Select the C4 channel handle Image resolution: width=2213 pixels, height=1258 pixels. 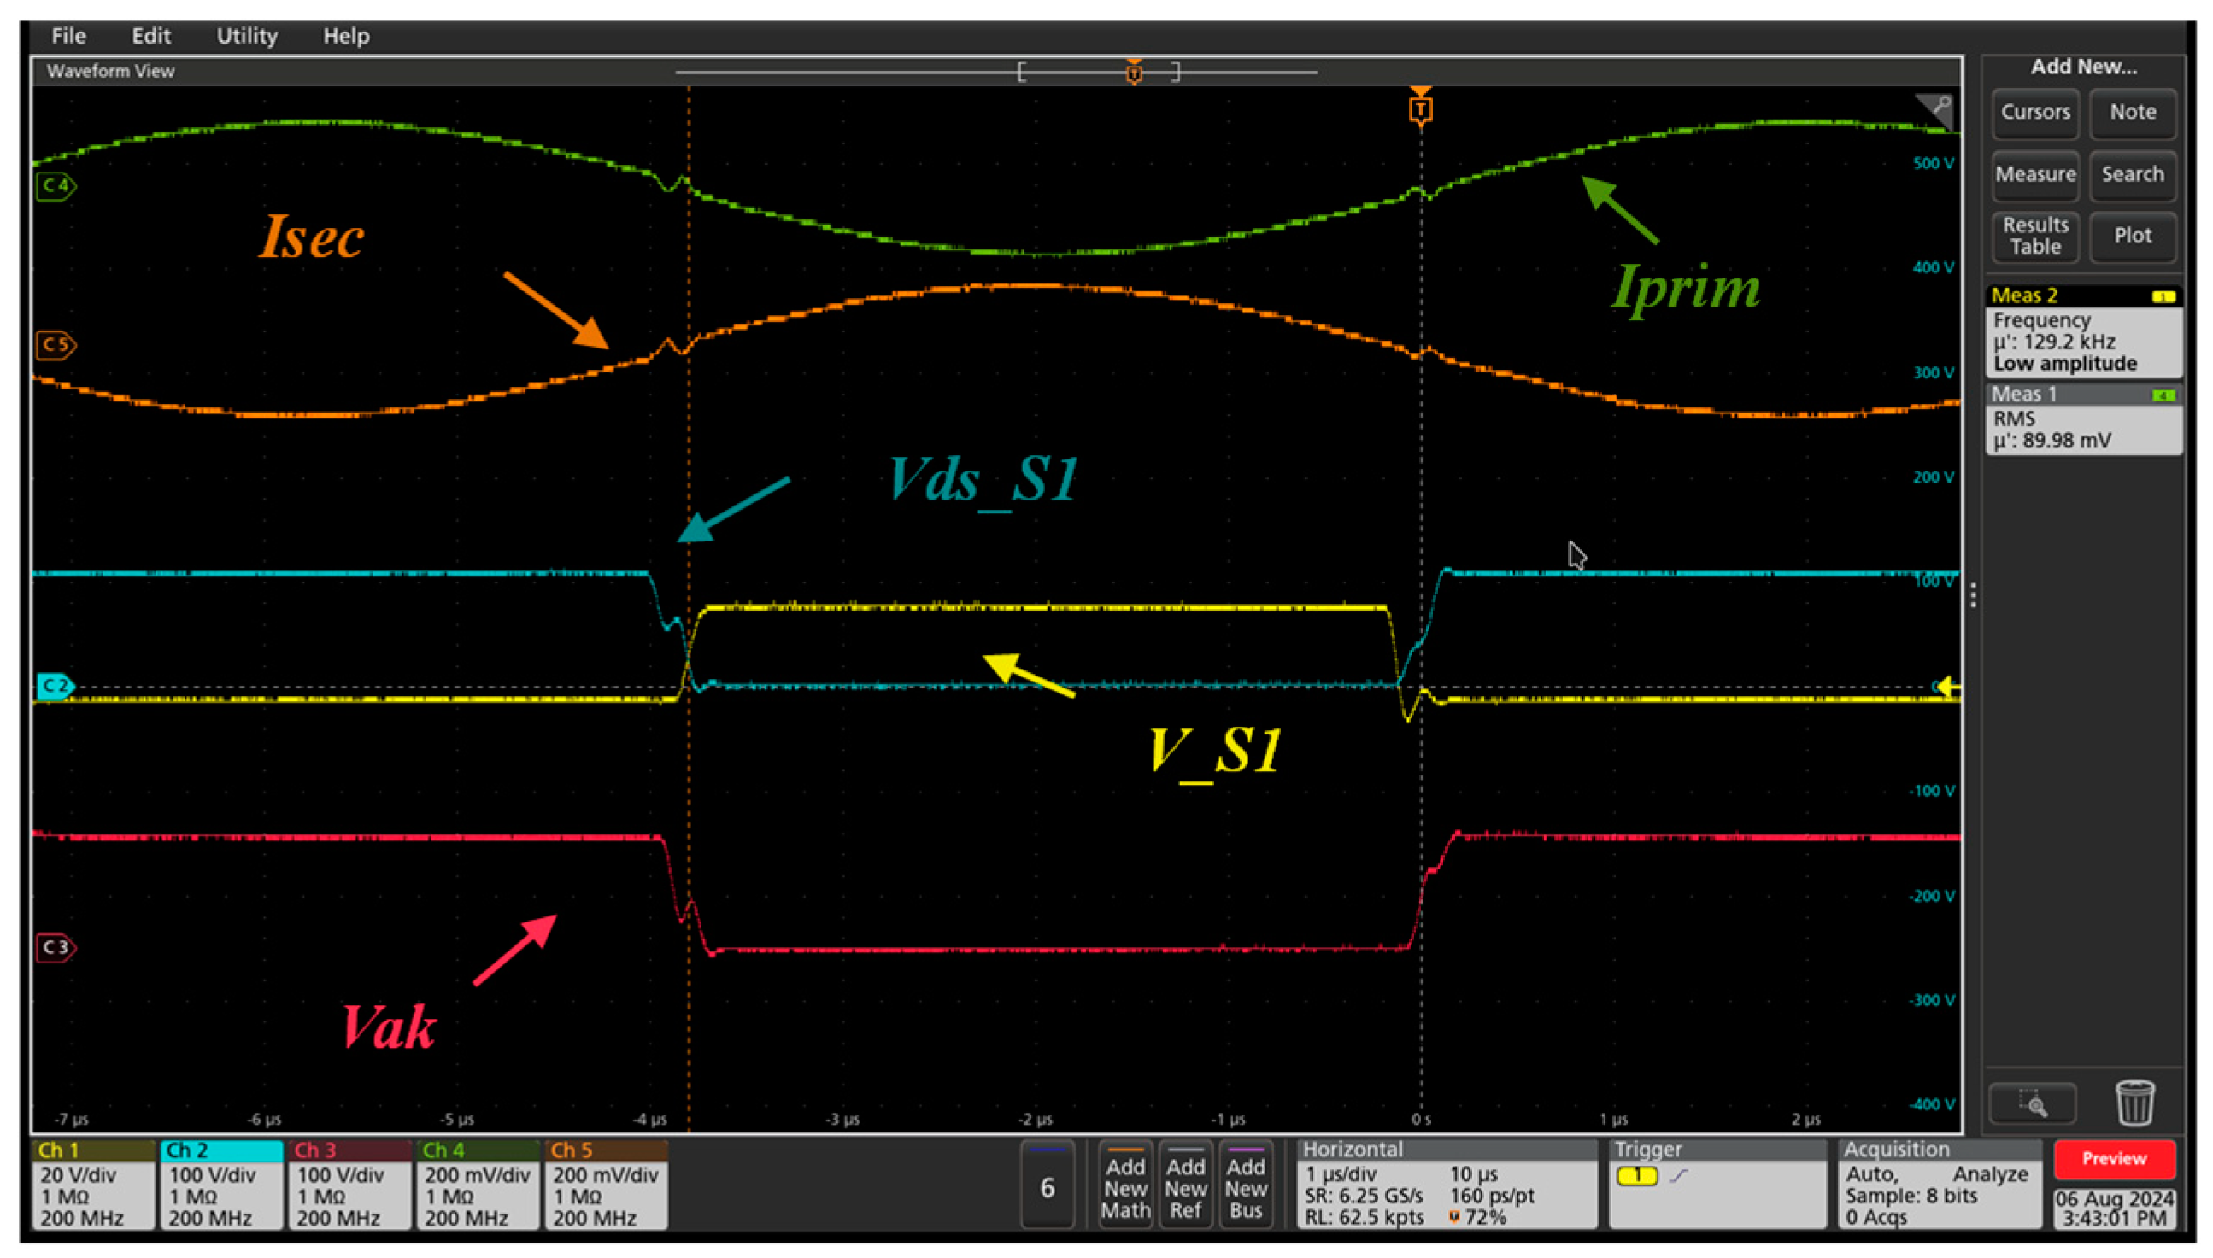tap(56, 186)
